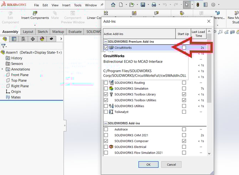Open the Tools menu
The image size is (239, 175).
(78, 5)
